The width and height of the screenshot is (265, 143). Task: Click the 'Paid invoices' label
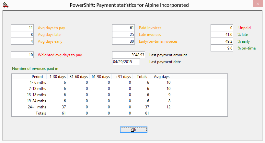pyautogui.click(x=150, y=28)
